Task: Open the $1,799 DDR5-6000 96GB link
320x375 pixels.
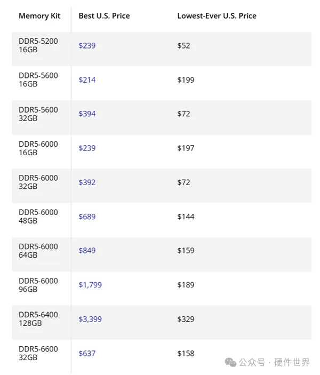Action: pyautogui.click(x=90, y=285)
